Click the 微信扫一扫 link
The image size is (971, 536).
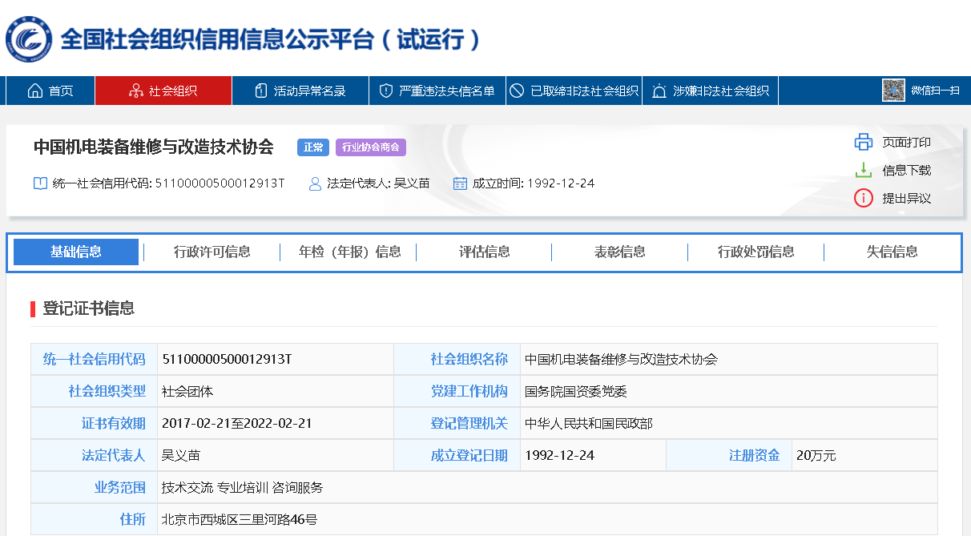pos(935,91)
